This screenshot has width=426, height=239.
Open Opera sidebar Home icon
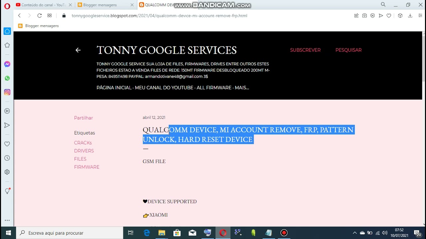tap(7, 31)
